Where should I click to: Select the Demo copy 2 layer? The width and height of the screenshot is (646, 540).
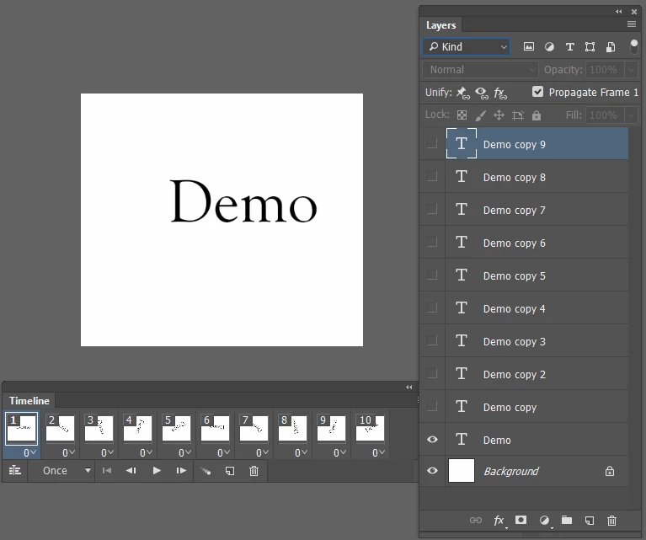[x=537, y=374]
